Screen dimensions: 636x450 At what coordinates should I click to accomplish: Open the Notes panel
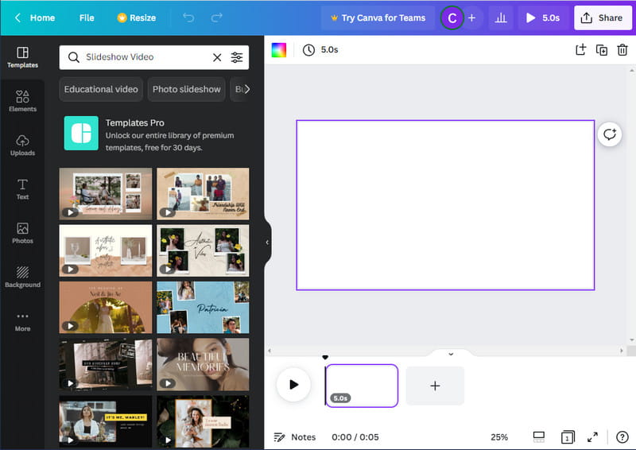click(x=295, y=437)
